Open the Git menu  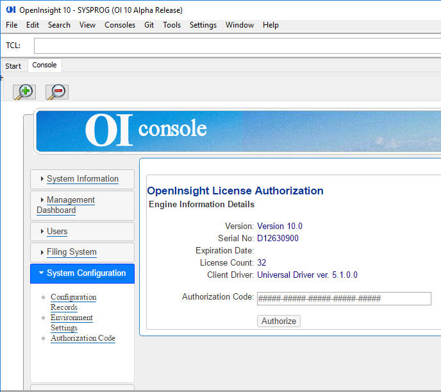click(149, 25)
